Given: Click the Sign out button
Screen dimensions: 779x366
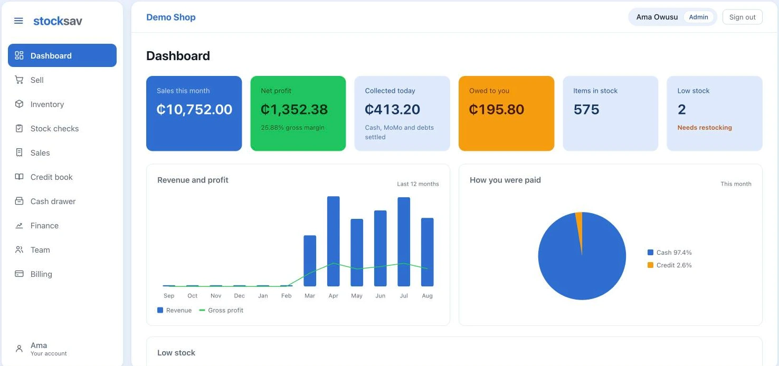Looking at the screenshot, I should pyautogui.click(x=742, y=17).
